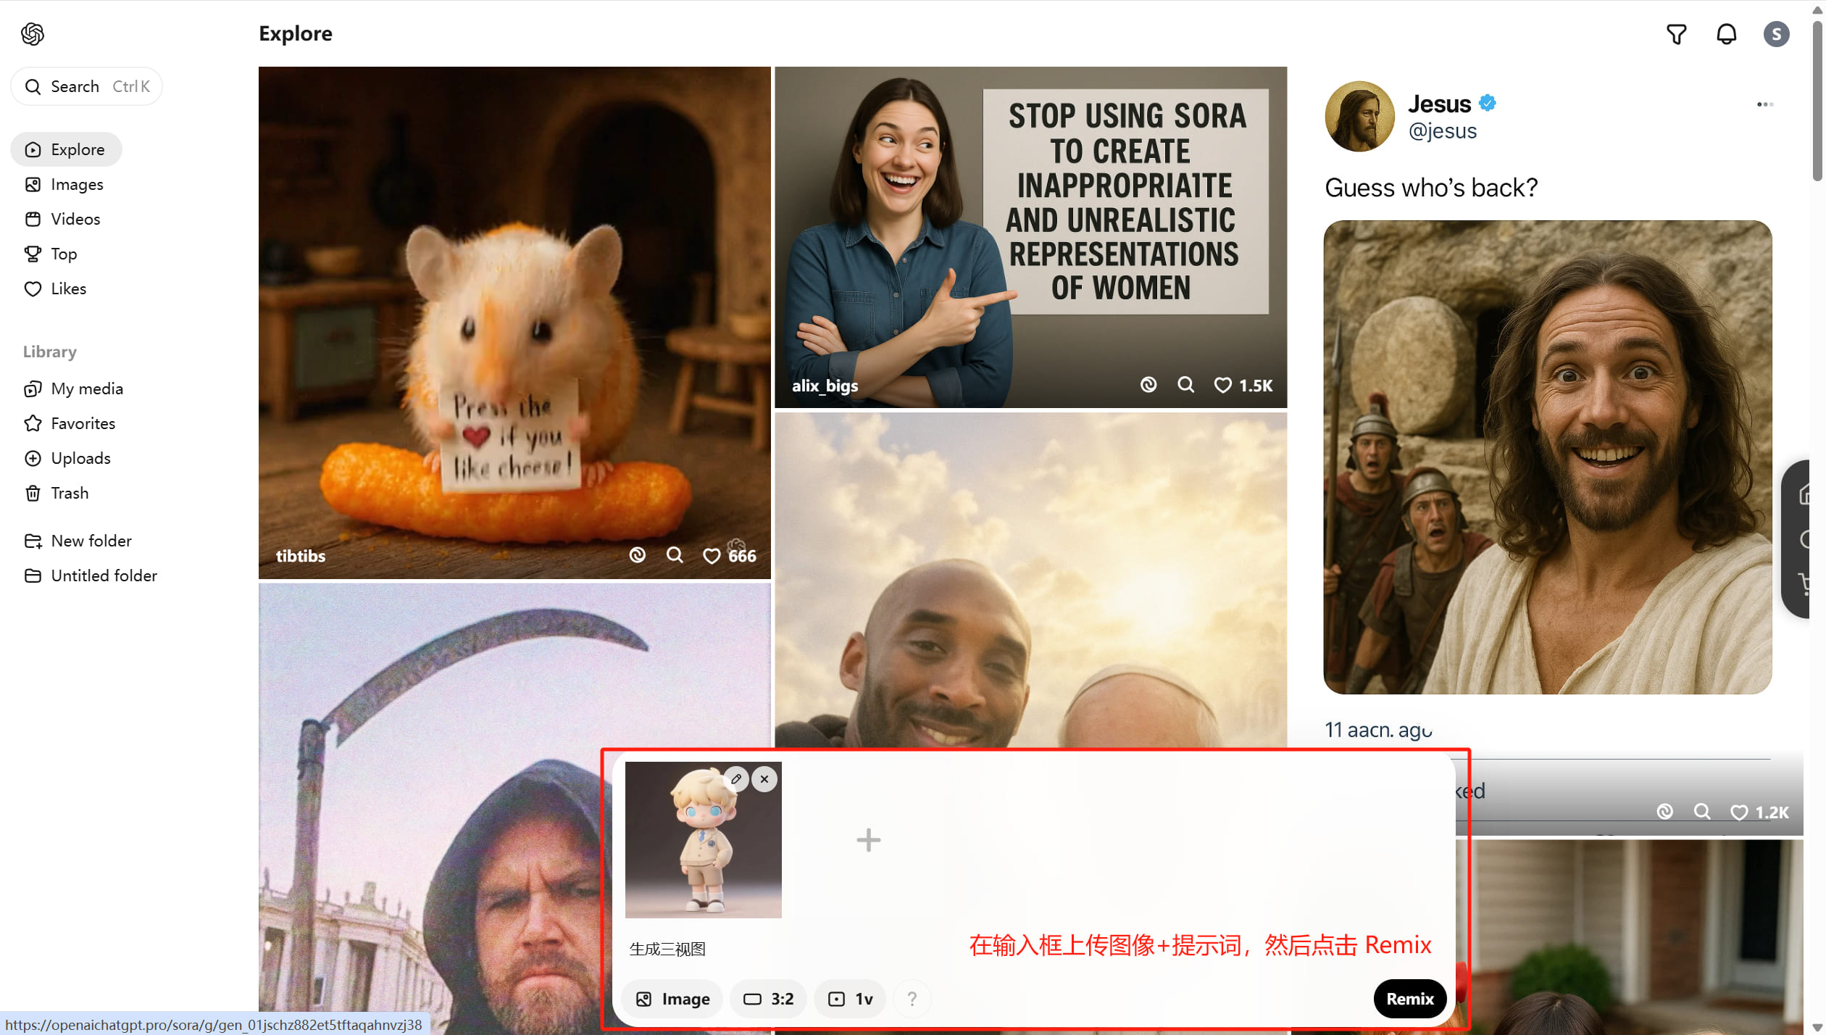1826x1035 pixels.
Task: Open the Trash folder
Action: pos(57,493)
